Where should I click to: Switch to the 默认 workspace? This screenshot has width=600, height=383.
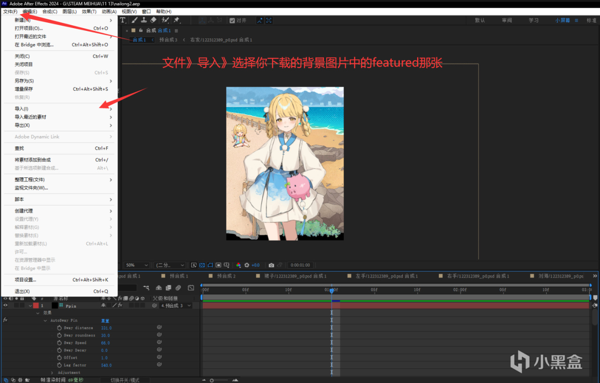(480, 21)
